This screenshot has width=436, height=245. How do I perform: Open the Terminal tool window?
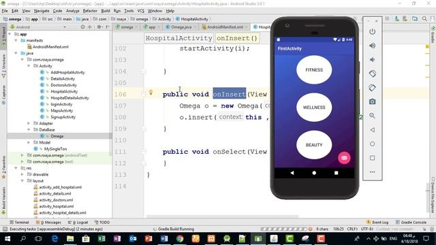click(19, 223)
